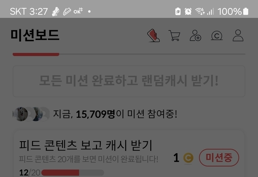This screenshot has height=177, width=258.
Task: Tap the invite friend icon
Action: coord(196,35)
